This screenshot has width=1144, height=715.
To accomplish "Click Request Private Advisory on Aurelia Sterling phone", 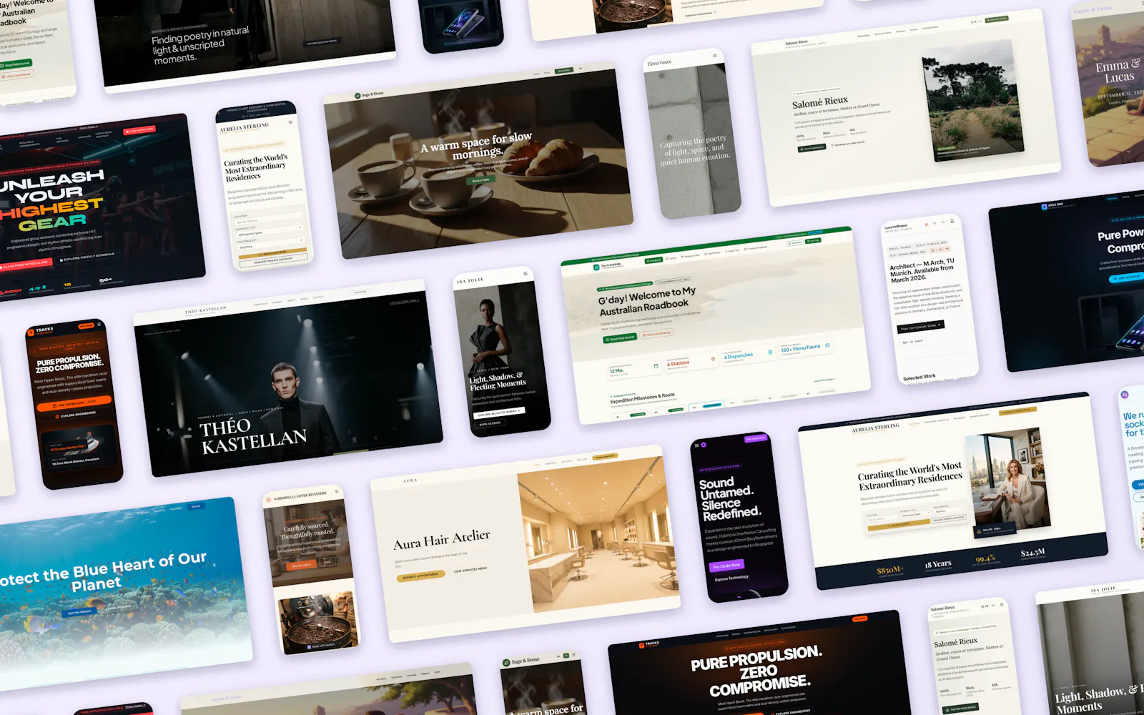I will [275, 261].
